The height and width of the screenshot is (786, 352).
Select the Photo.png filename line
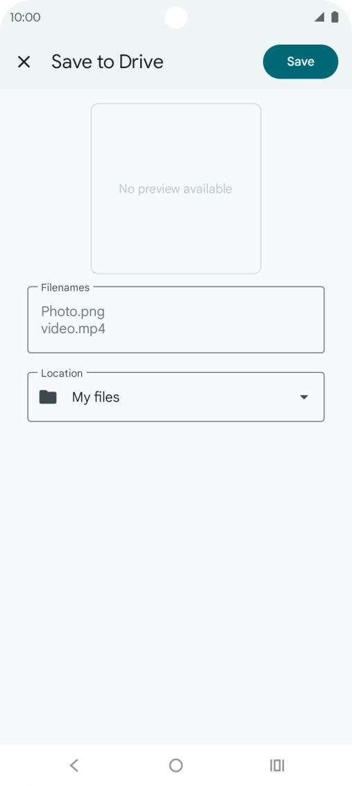click(73, 312)
